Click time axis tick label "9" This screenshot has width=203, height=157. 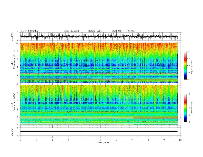pos(164,140)
